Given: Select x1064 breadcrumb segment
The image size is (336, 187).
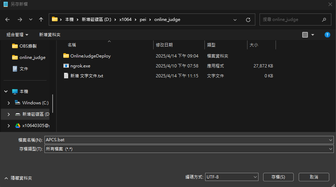Looking at the screenshot, I should point(126,20).
